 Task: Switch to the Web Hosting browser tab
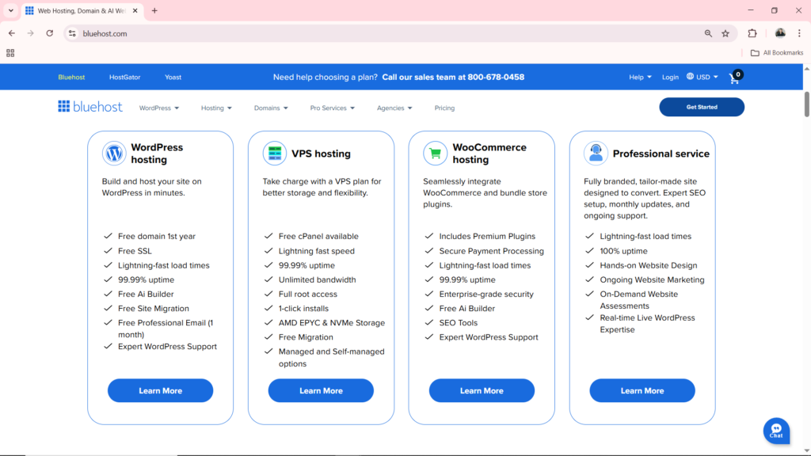[x=79, y=11]
